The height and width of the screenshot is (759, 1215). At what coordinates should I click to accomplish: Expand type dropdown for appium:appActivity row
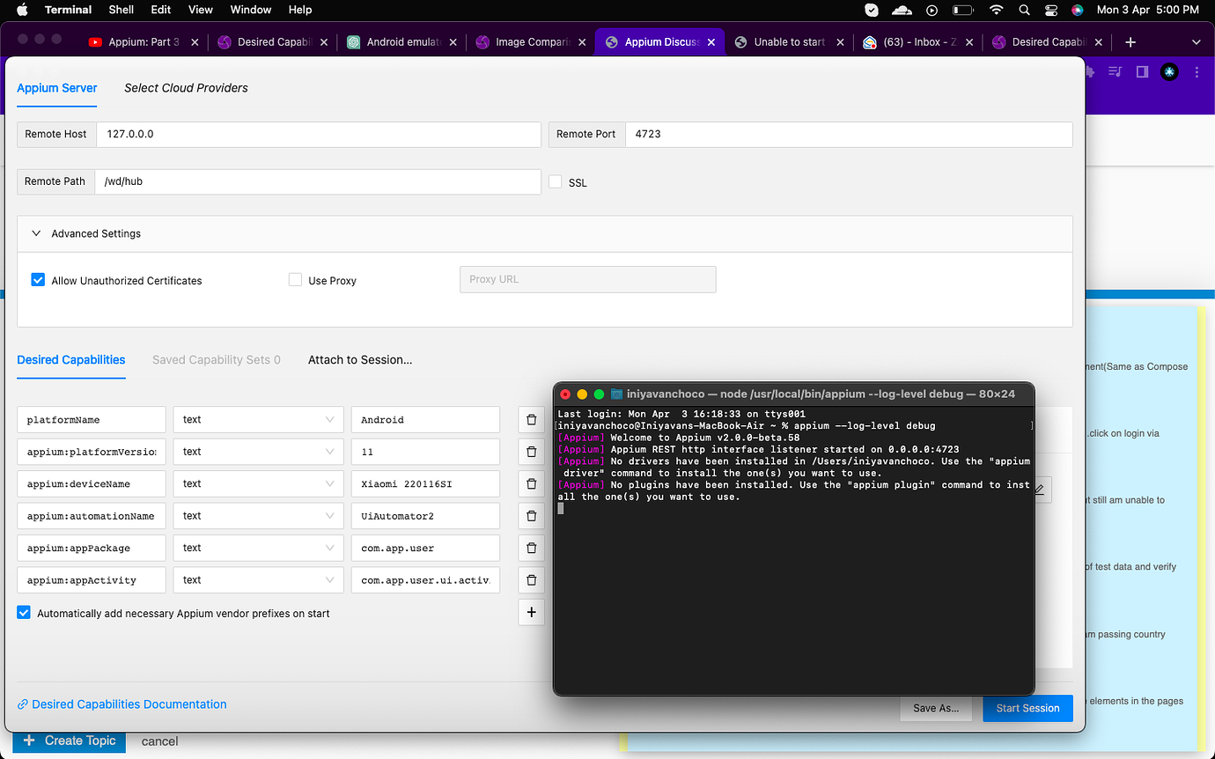point(258,580)
